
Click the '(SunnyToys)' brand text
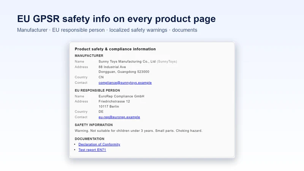coord(167,62)
